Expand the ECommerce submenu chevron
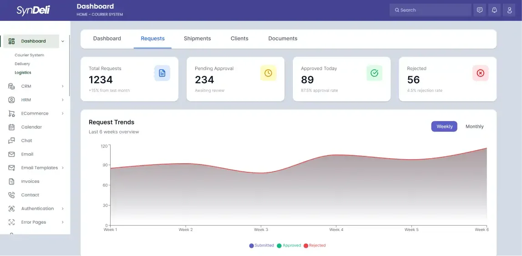The width and height of the screenshot is (522, 256). click(x=63, y=113)
